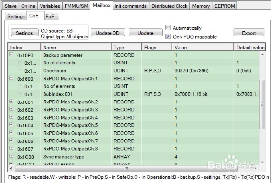Select the Sync manager type row
The height and width of the screenshot is (183, 271).
click(134, 157)
